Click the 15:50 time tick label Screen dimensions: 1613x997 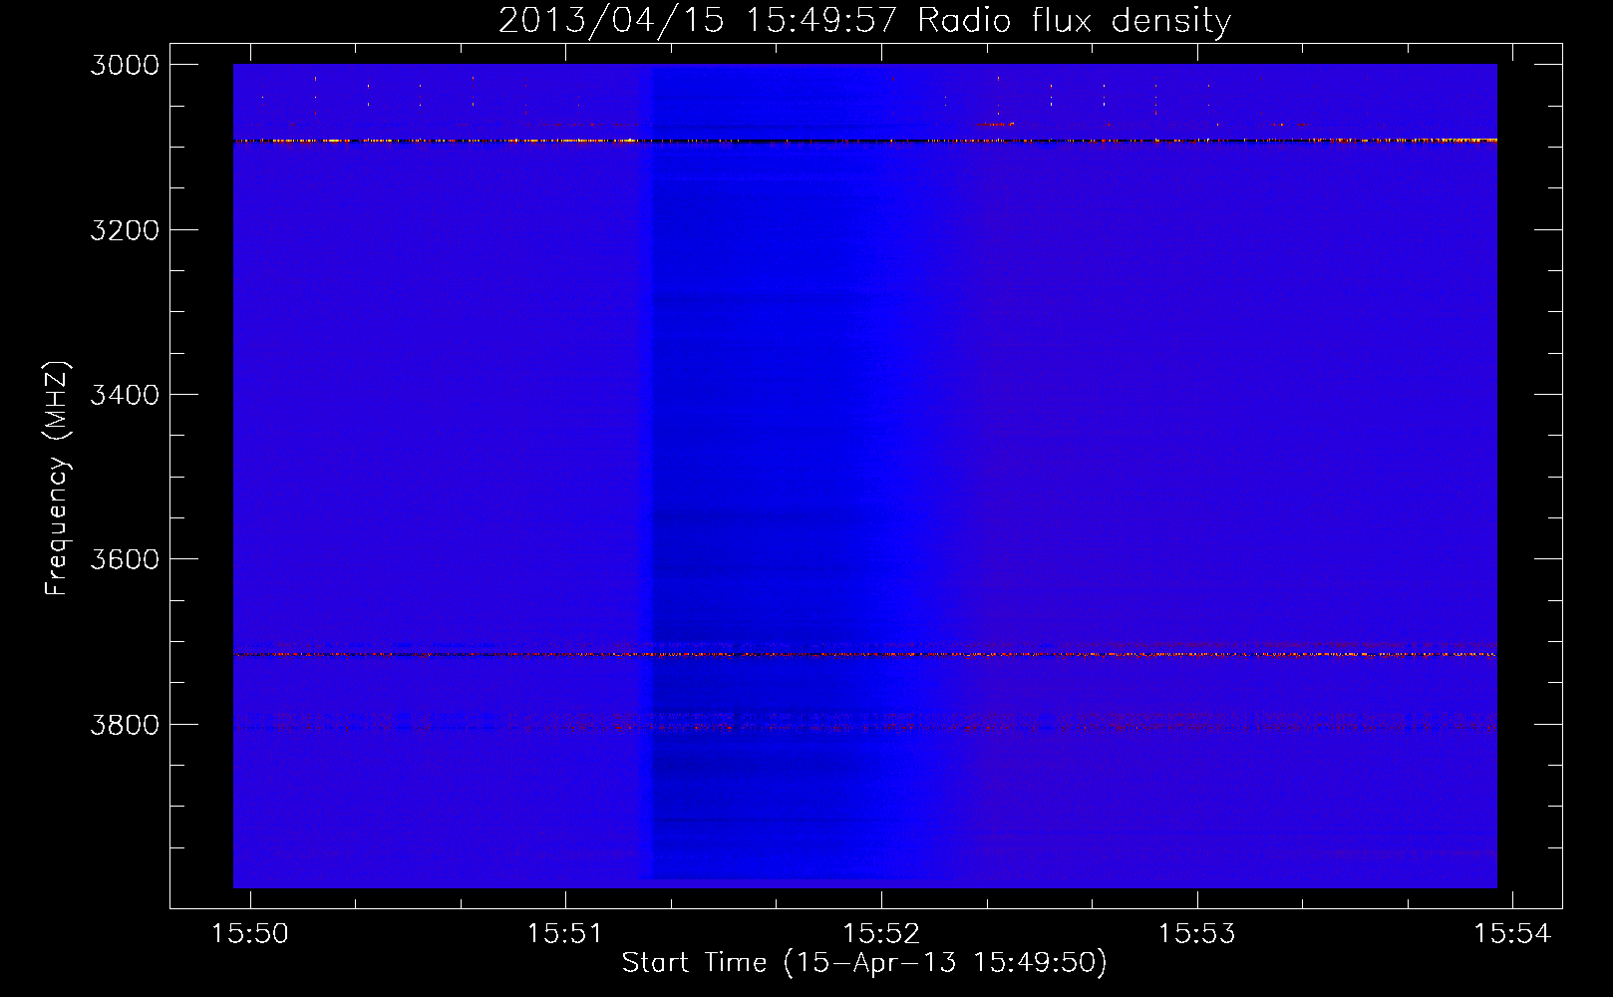250,934
